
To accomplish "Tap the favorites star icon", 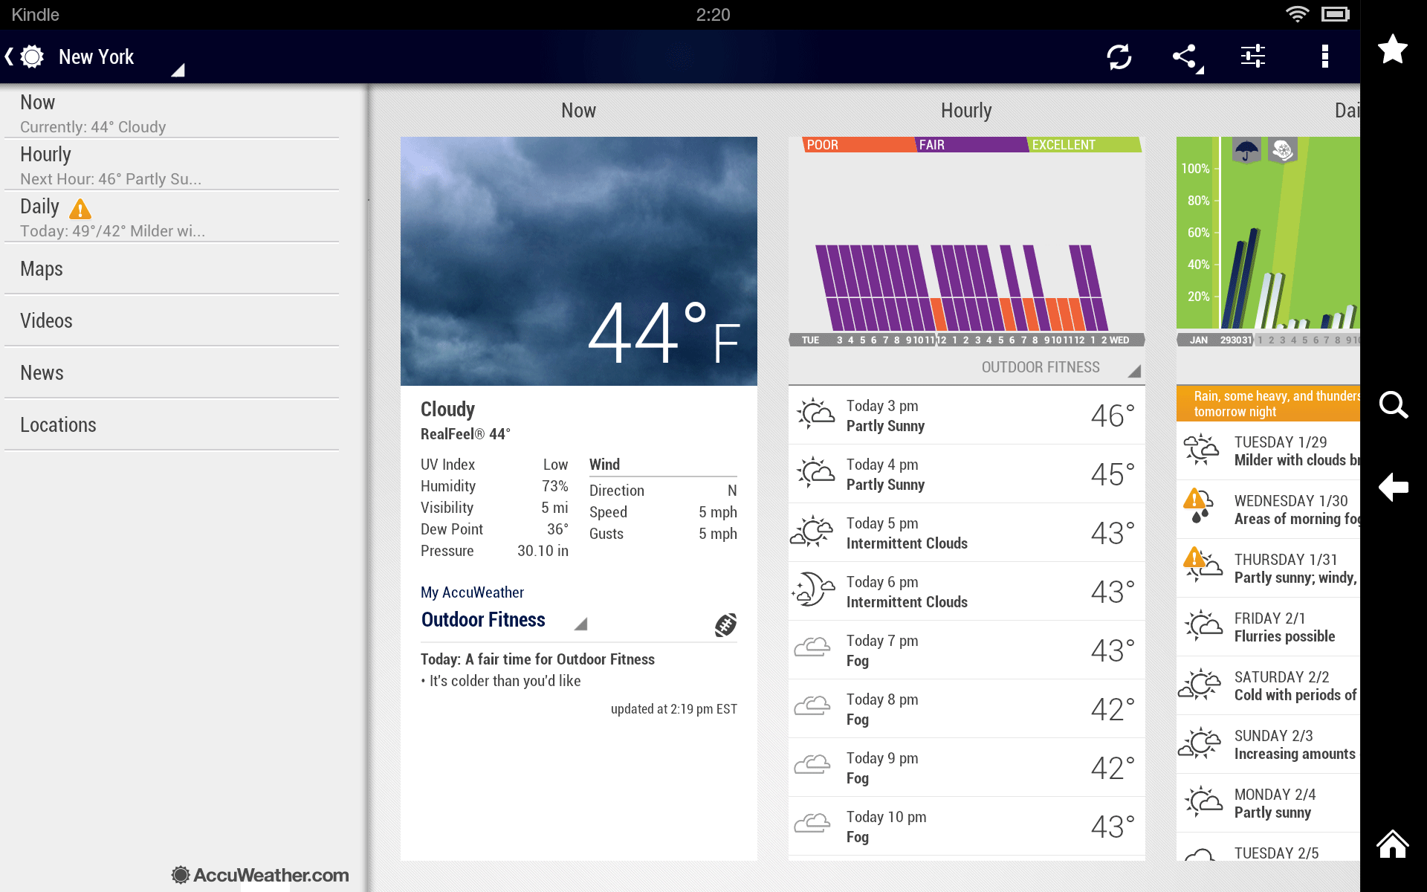I will tap(1393, 50).
